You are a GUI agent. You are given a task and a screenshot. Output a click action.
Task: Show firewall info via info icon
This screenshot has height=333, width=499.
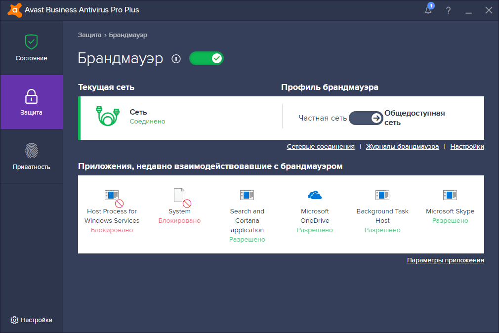(x=176, y=59)
